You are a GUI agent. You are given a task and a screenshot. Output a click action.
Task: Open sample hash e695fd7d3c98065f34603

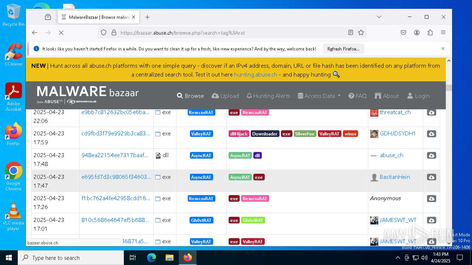point(116,177)
